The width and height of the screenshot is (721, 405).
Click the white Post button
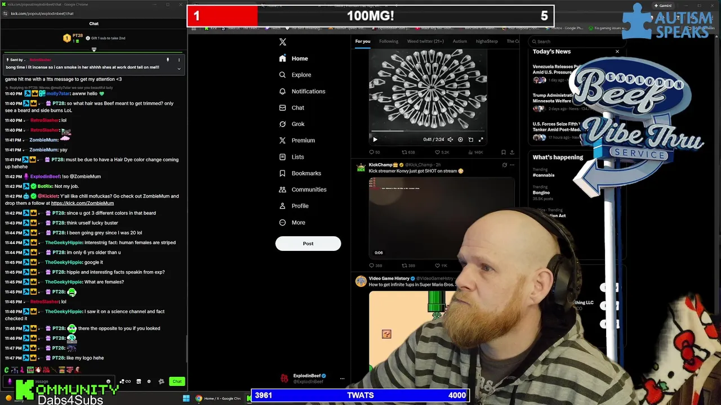click(308, 244)
